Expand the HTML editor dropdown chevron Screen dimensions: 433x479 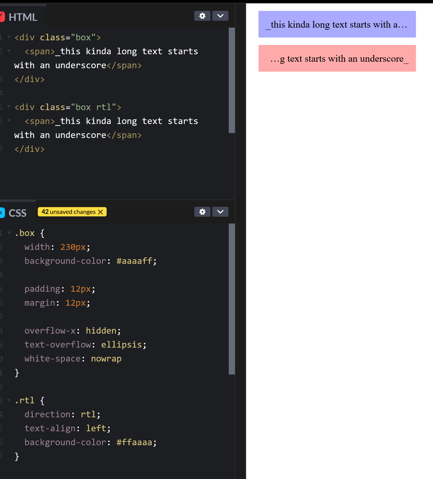tap(220, 16)
